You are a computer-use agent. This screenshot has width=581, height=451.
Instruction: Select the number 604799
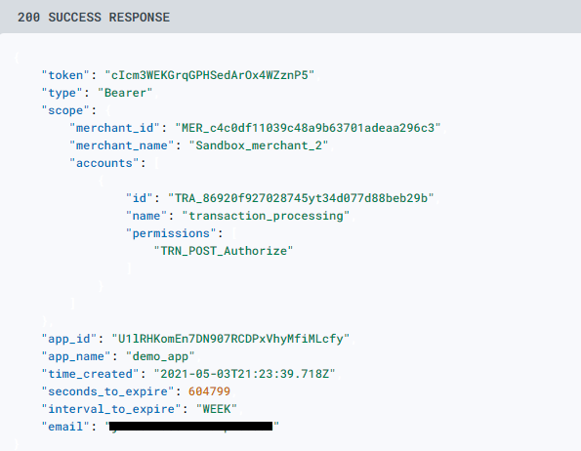(x=209, y=391)
